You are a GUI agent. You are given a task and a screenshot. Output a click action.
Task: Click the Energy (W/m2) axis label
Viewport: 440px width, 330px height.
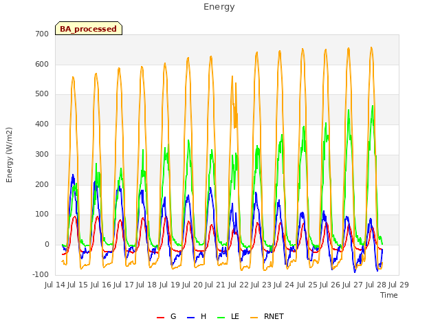coord(9,155)
